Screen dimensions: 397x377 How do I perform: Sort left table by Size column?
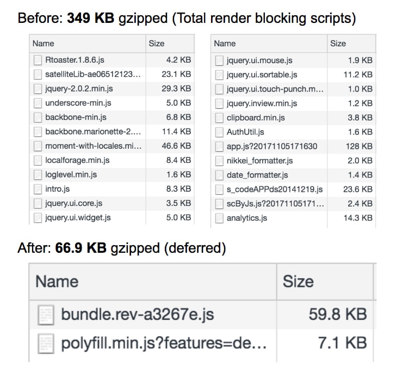(156, 44)
